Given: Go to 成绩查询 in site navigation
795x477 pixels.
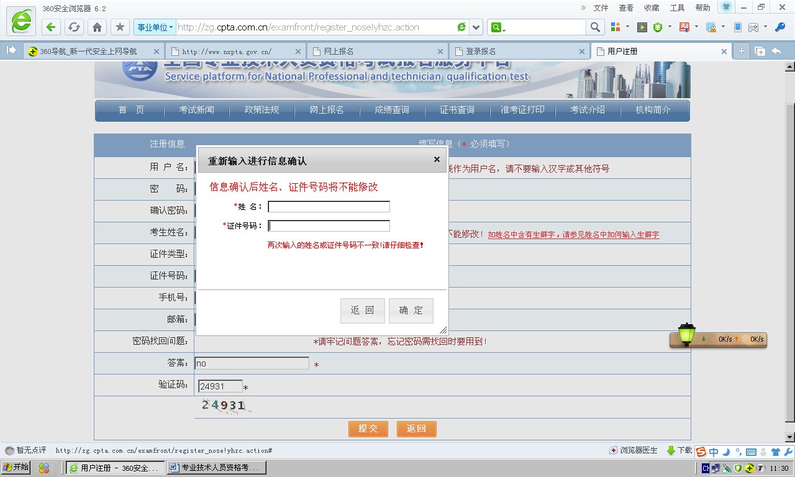Looking at the screenshot, I should point(391,110).
